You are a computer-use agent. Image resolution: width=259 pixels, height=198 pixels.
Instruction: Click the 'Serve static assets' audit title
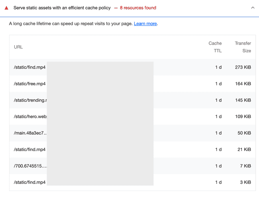point(62,8)
